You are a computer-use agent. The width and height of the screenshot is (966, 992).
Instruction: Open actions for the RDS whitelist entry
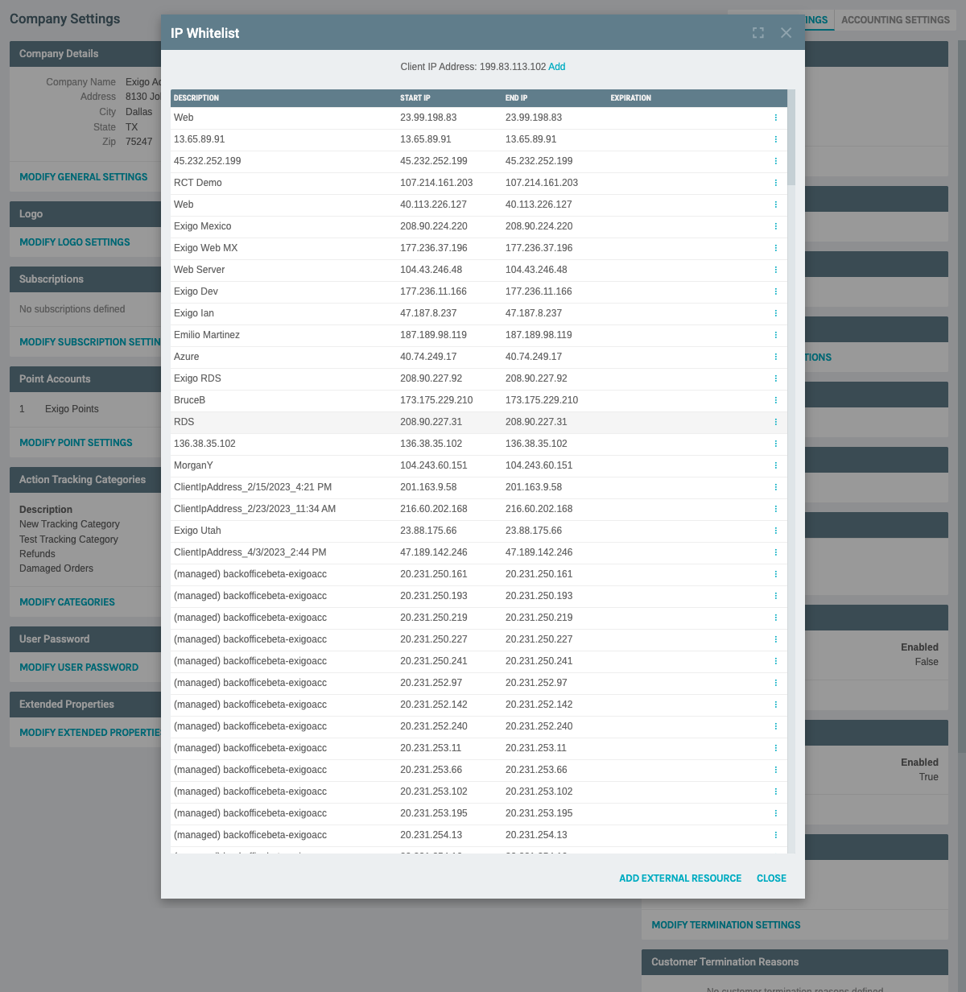(x=775, y=422)
